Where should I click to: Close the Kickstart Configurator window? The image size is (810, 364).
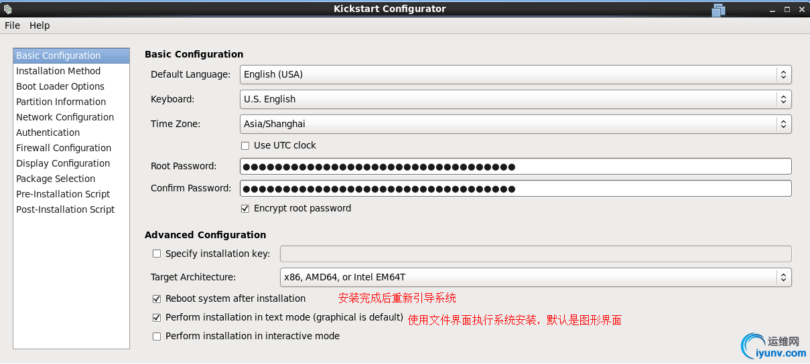click(801, 9)
